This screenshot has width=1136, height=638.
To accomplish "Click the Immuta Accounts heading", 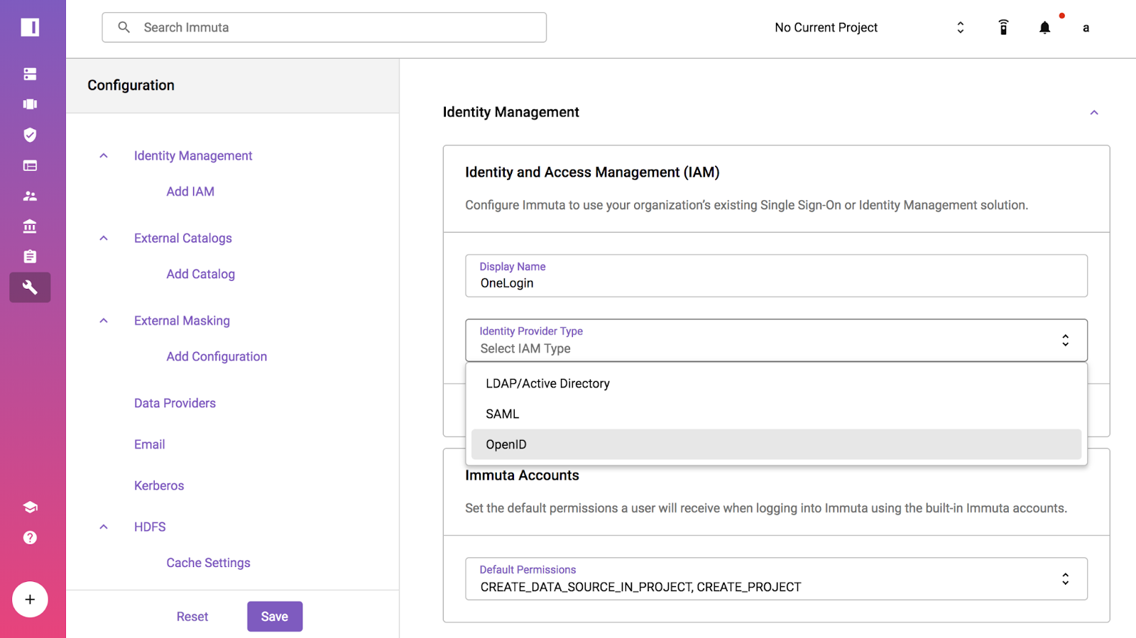I will pos(522,475).
